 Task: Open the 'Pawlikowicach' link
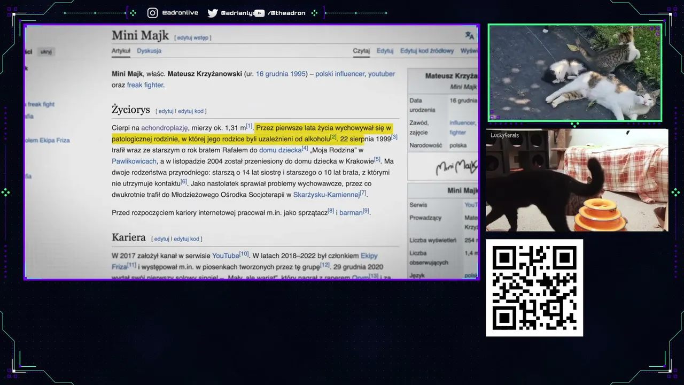134,161
